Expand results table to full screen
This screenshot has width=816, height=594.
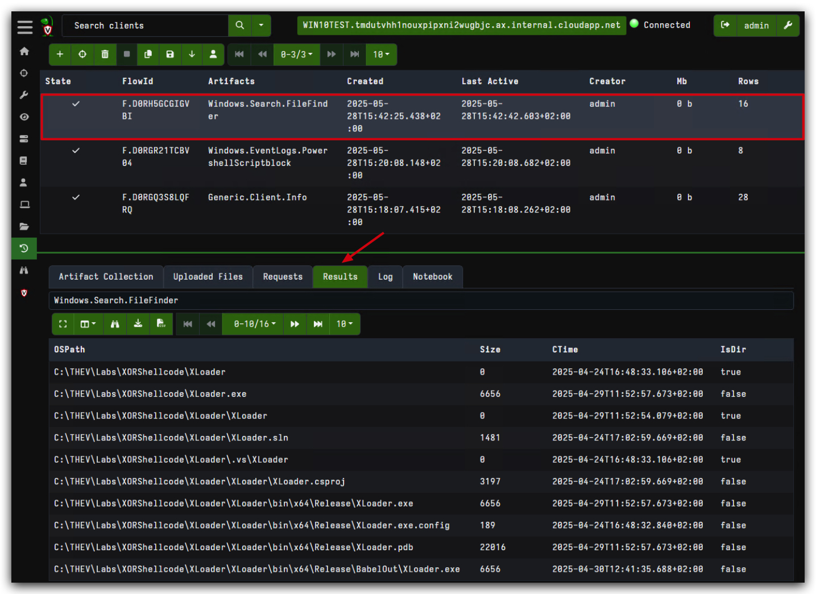click(63, 324)
